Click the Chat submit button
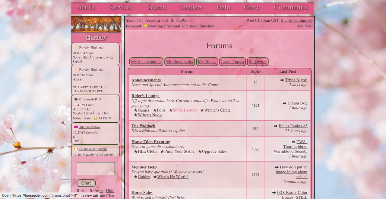This screenshot has height=199, width=386. click(86, 183)
